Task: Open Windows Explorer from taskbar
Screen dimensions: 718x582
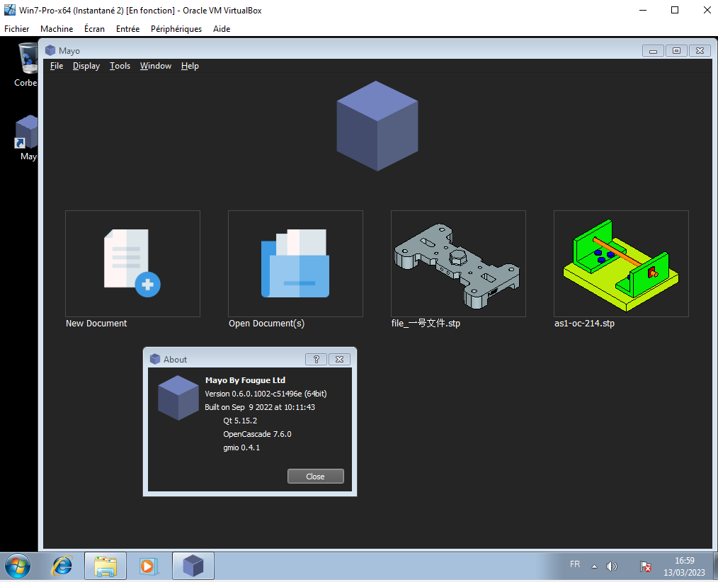Action: (106, 566)
